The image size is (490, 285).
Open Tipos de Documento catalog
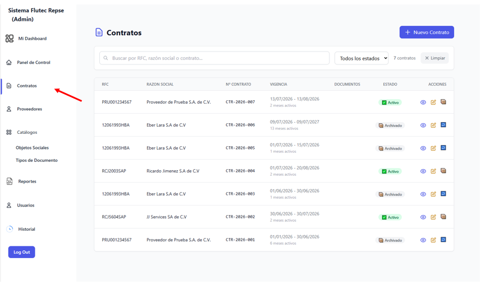pos(36,160)
